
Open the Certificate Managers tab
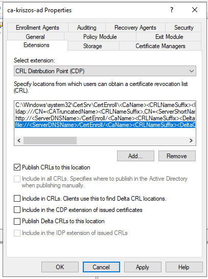click(x=160, y=46)
